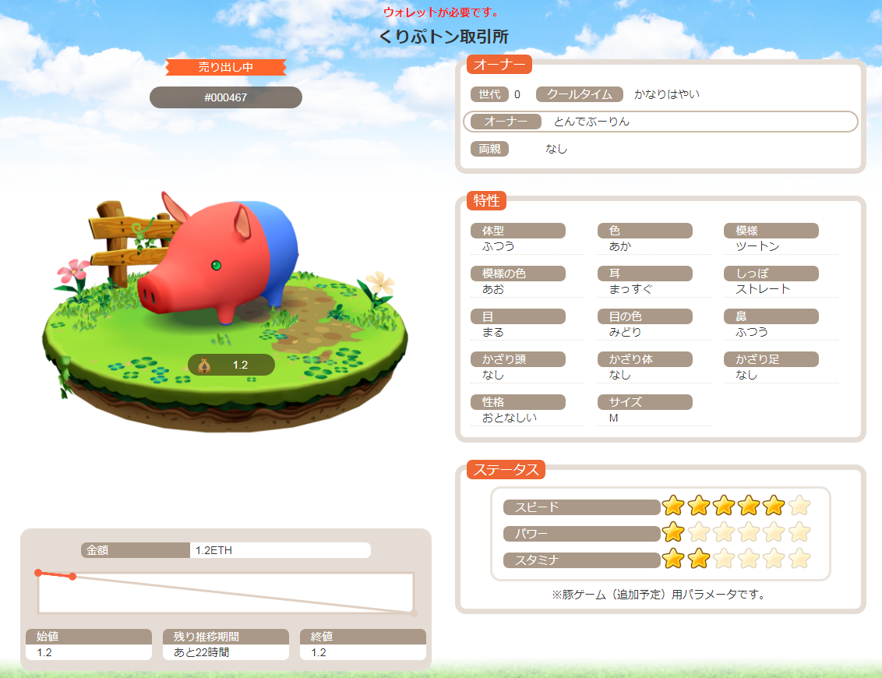Toggle the クールタイム label

click(x=579, y=94)
